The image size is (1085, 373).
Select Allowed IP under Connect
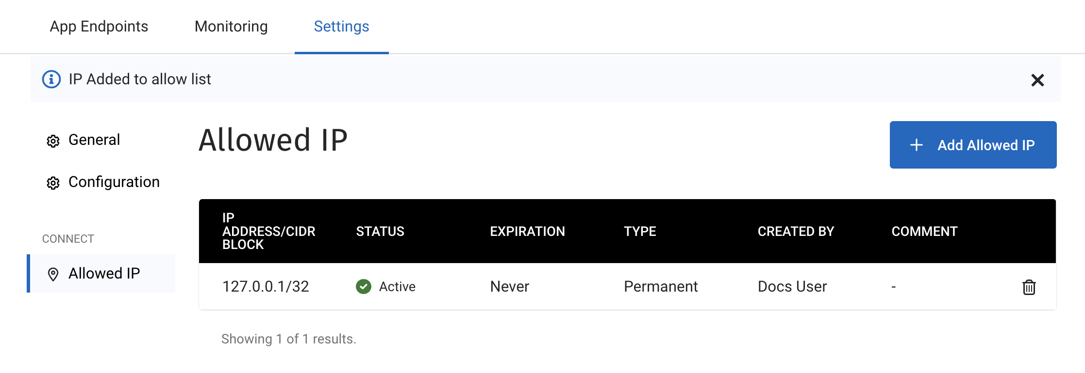[x=104, y=273]
